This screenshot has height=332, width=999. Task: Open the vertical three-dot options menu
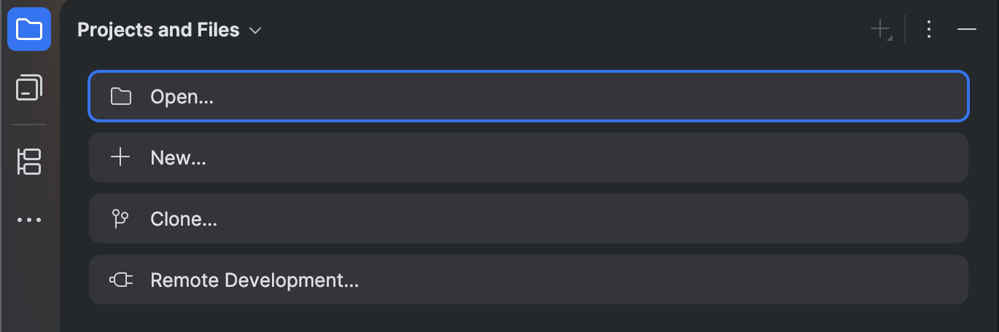coord(928,29)
